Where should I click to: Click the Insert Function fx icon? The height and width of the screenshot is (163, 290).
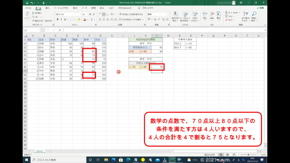(59, 30)
